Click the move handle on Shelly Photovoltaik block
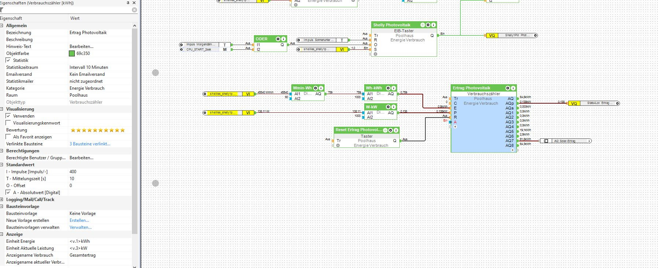658x268 pixels. click(x=422, y=25)
